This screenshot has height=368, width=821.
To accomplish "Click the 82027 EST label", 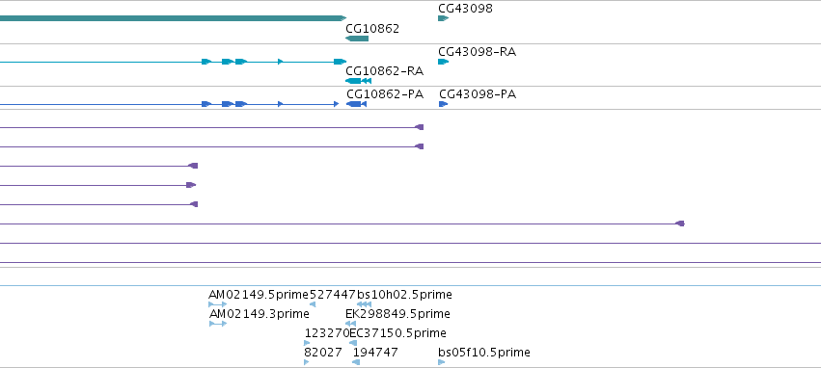I will pos(323,353).
